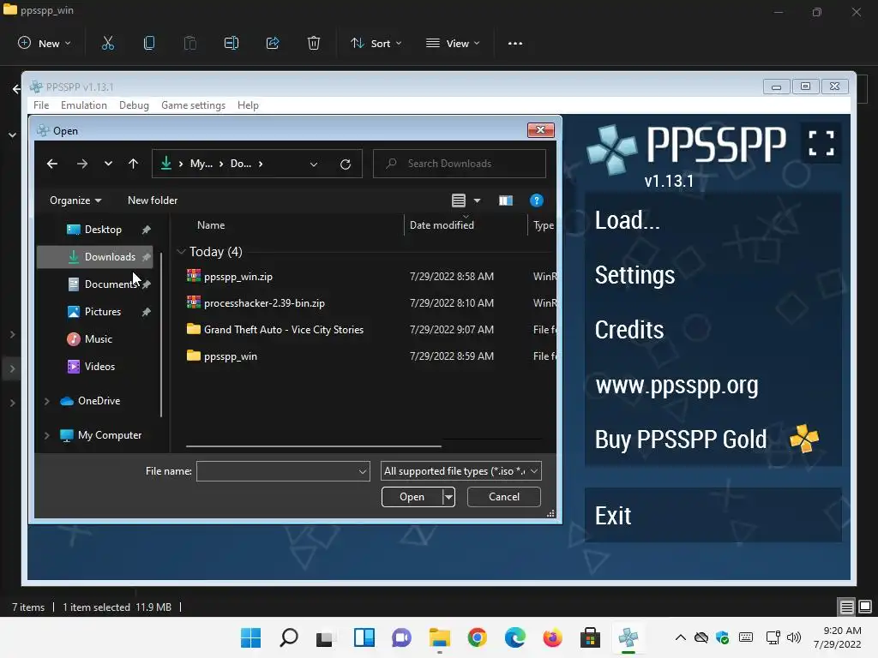The height and width of the screenshot is (658, 878).
Task: Refresh the Downloads folder listing
Action: (x=346, y=164)
